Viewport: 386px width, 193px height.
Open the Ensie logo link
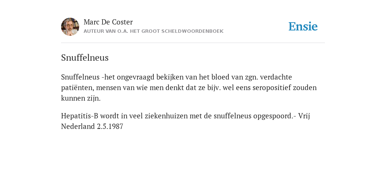pyautogui.click(x=303, y=26)
